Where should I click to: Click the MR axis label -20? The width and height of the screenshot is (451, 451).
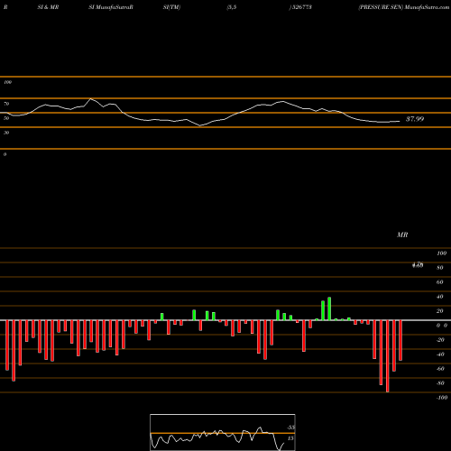coord(440,340)
